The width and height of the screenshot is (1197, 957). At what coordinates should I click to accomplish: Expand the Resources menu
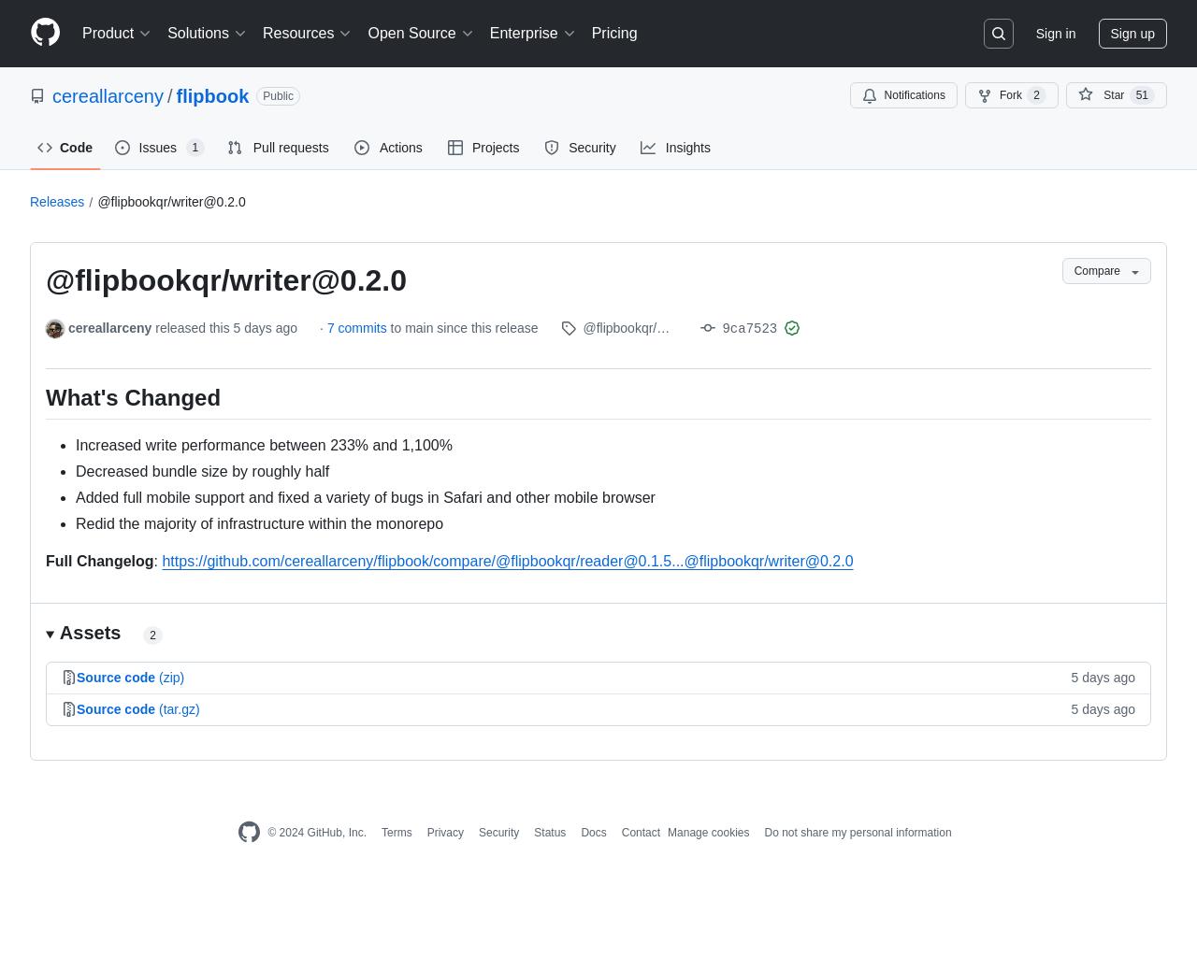coord(307,34)
